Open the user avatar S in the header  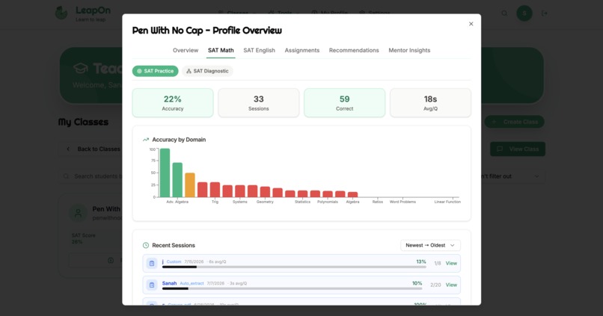[x=524, y=13]
